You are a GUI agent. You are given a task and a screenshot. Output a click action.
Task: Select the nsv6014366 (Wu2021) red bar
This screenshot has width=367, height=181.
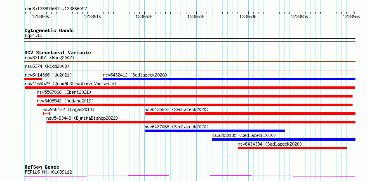tap(33, 79)
